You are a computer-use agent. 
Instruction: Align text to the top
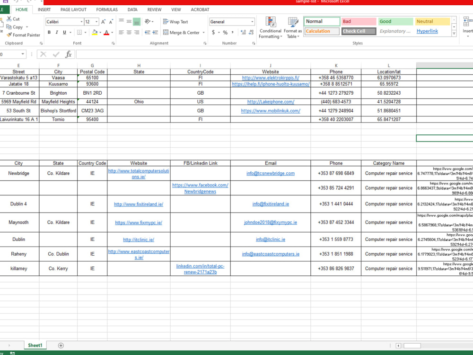coord(121,21)
